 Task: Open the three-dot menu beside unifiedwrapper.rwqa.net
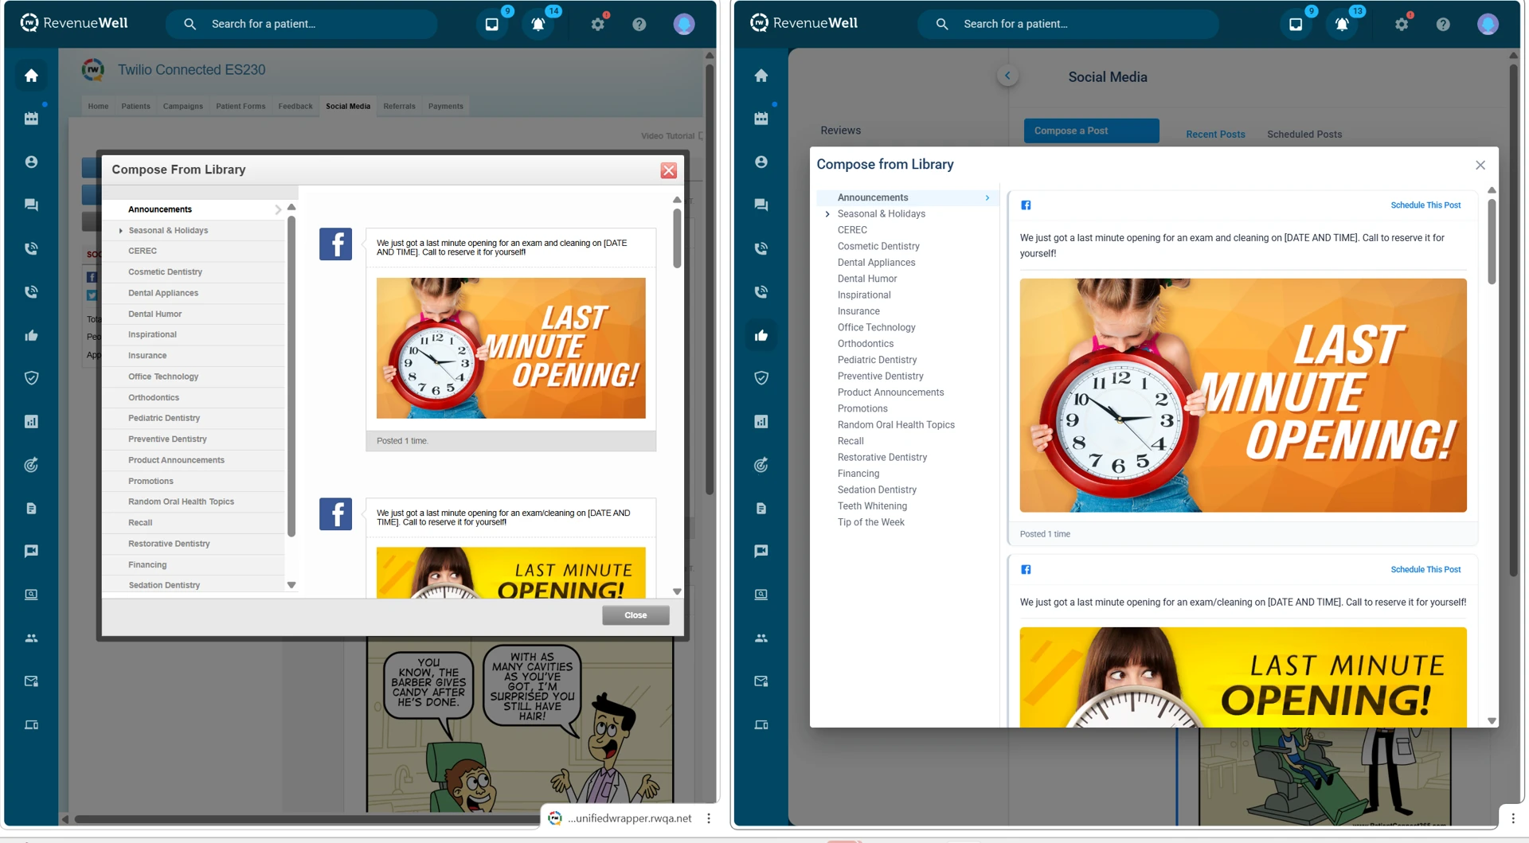click(709, 818)
